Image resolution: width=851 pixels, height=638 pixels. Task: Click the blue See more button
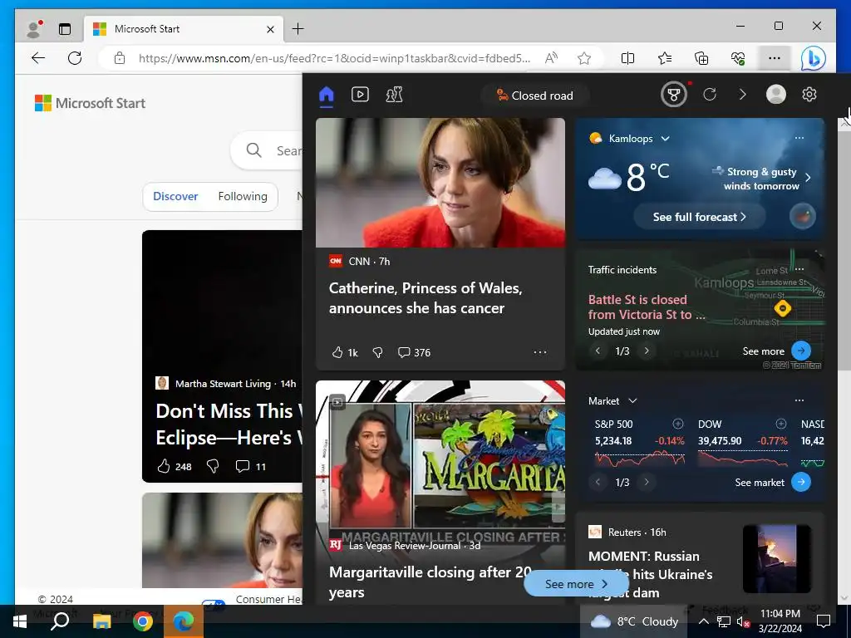tap(576, 584)
